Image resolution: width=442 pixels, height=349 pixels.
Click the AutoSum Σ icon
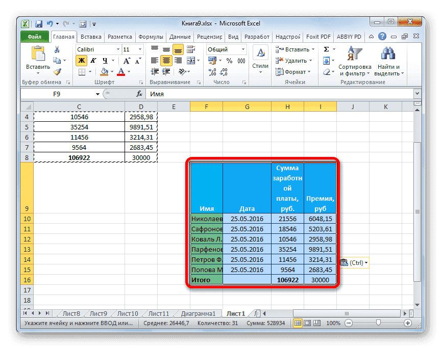(x=326, y=48)
